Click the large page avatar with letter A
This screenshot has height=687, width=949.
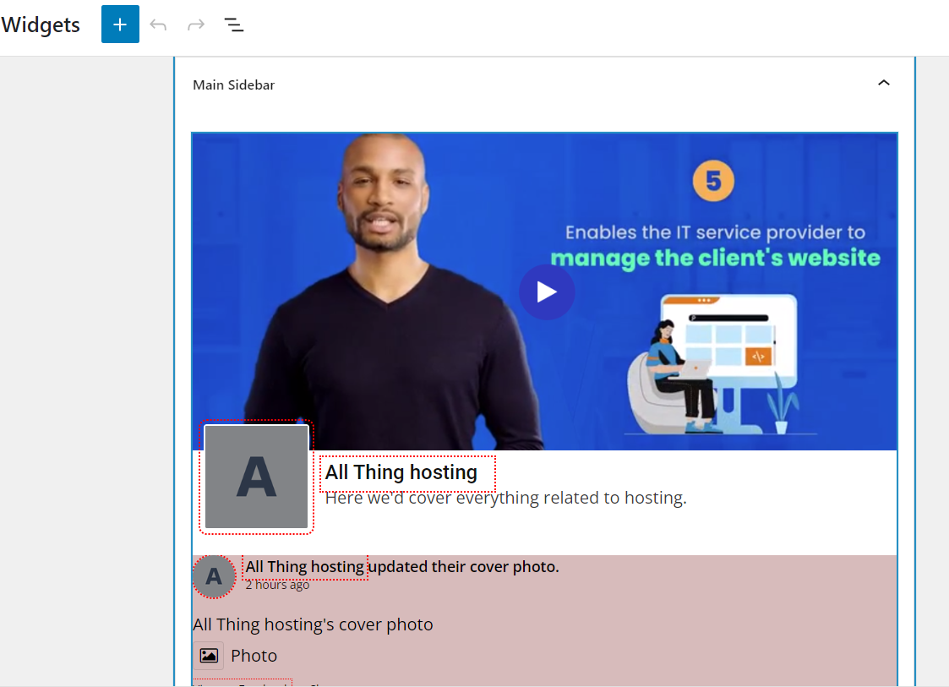(256, 477)
